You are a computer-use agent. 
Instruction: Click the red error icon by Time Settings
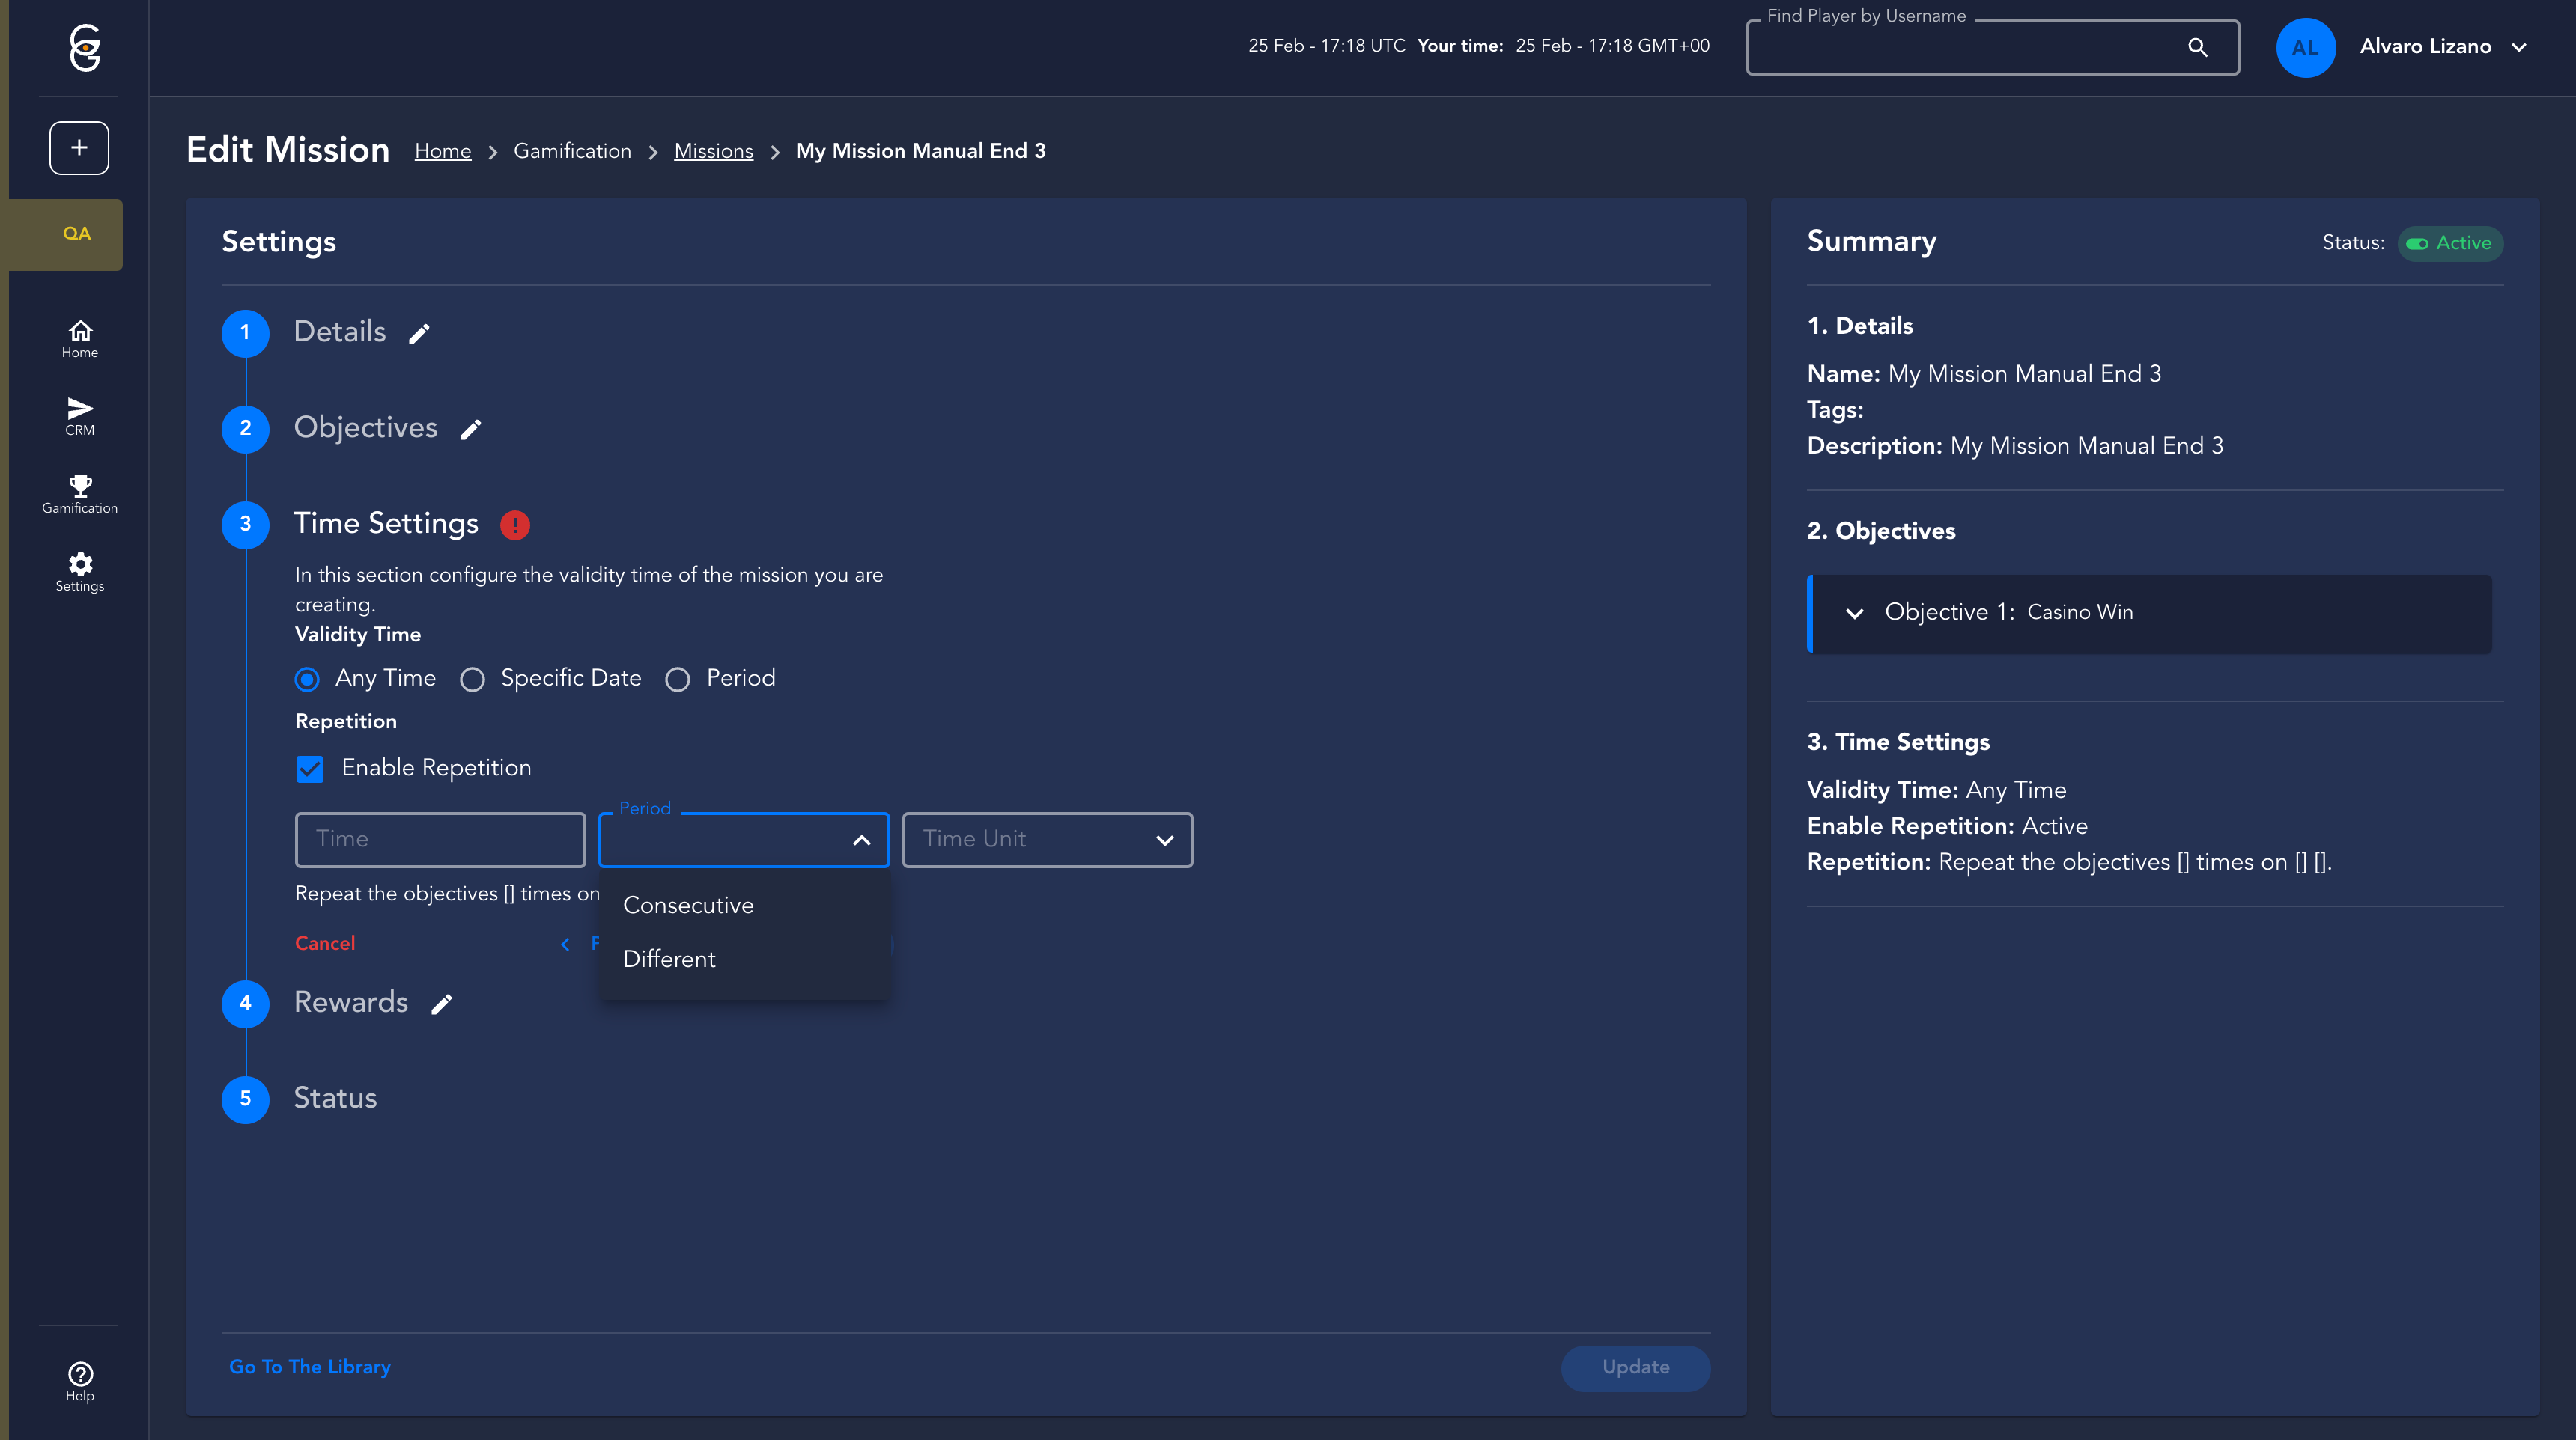click(x=514, y=525)
